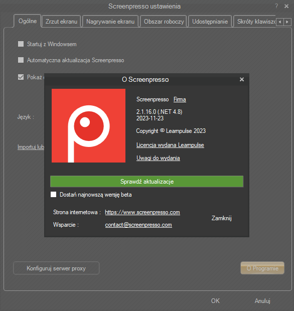Click Copyright Learnpulse 2023 text

[x=171, y=131]
